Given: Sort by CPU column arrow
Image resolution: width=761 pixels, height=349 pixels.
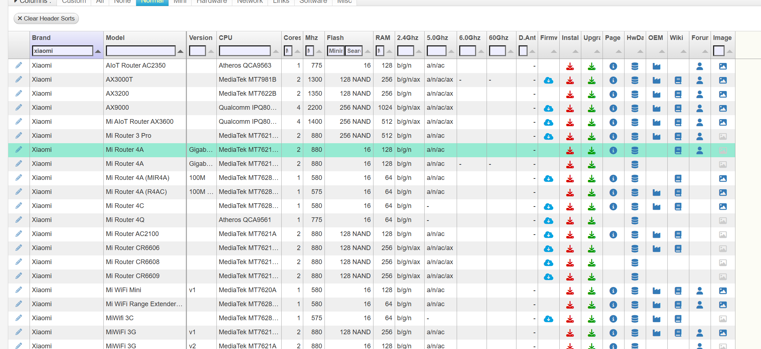Looking at the screenshot, I should tap(276, 51).
